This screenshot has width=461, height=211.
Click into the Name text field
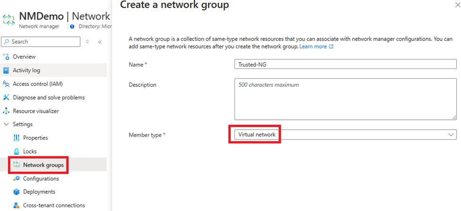point(345,64)
